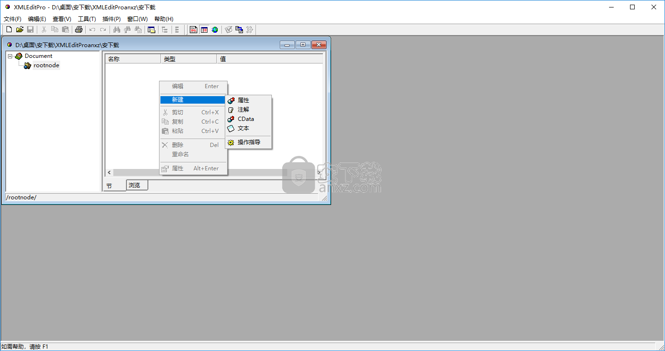The height and width of the screenshot is (351, 665).
Task: Click 属性 Alt+Enter context menu entry
Action: coord(193,168)
